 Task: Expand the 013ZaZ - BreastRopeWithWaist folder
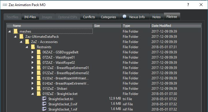click(33, 78)
